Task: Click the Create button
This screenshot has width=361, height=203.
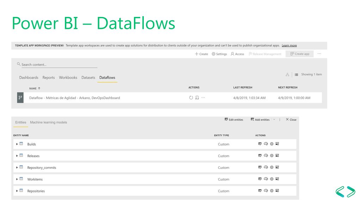Action: (201, 54)
